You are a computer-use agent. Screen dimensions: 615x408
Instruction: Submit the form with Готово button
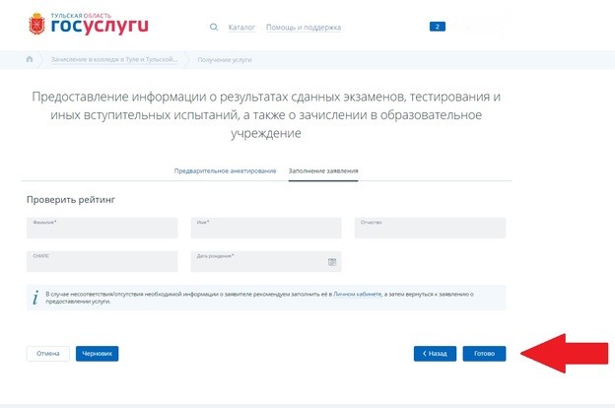(484, 354)
